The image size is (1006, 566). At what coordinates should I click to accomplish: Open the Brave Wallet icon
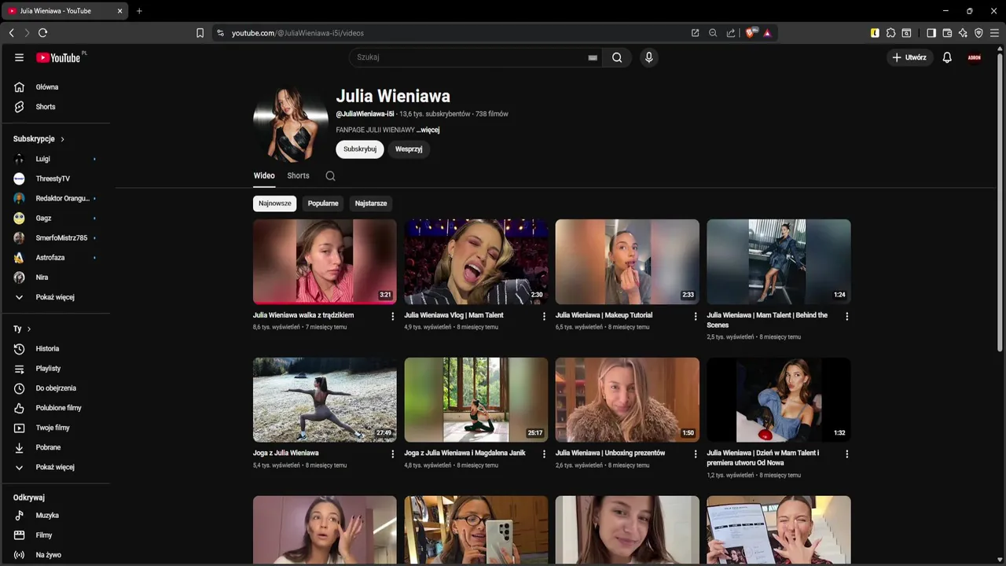947,33
